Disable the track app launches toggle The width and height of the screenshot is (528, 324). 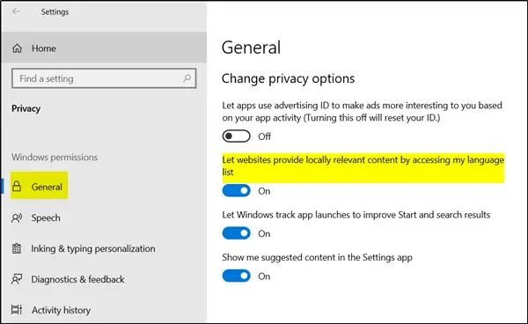click(236, 233)
